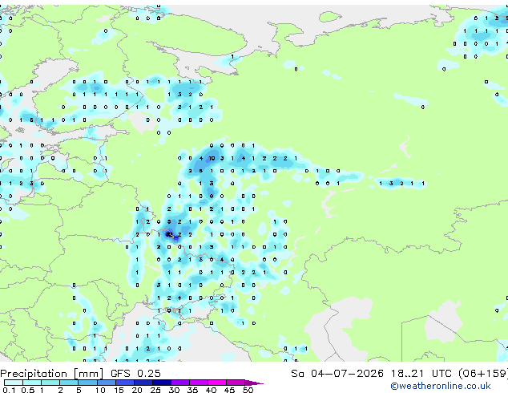
Task: Select the 30–35 mm purple legend swatch
Action: 180,383
